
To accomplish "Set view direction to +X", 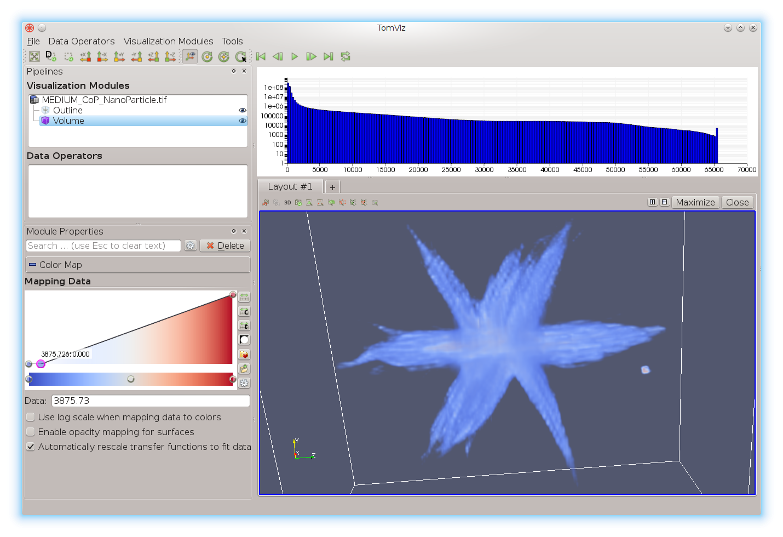I will coord(85,56).
